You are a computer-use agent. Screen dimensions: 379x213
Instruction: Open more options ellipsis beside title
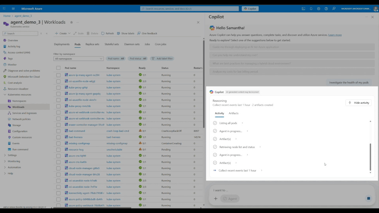point(78,22)
